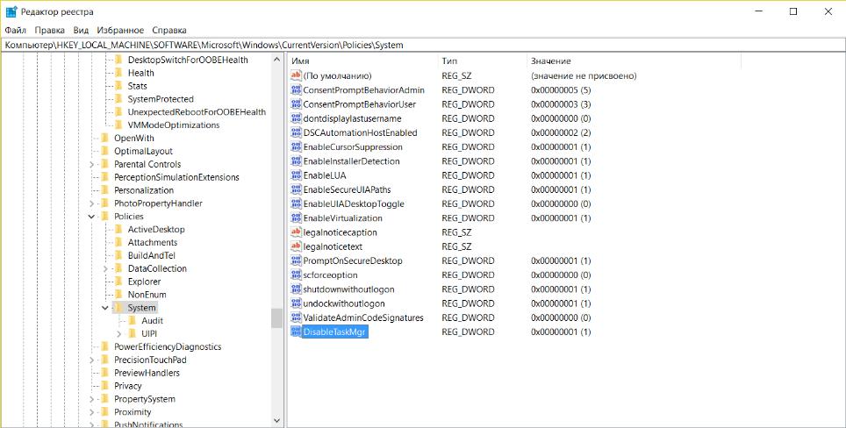Click the tree pane scroll up arrow
The image size is (846, 428).
tap(276, 60)
